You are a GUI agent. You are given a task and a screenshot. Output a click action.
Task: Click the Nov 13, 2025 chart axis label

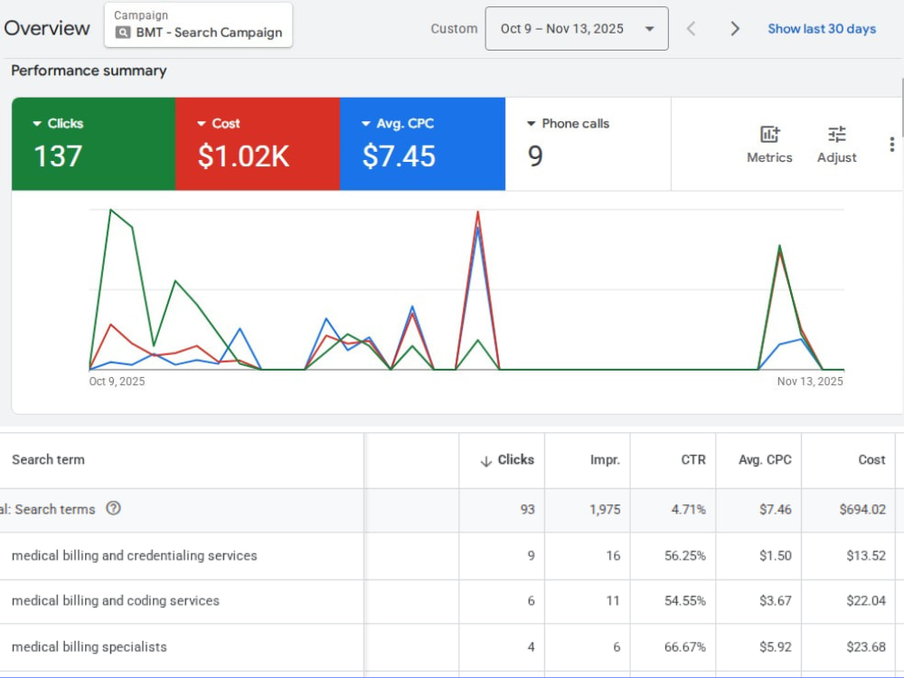pos(810,381)
